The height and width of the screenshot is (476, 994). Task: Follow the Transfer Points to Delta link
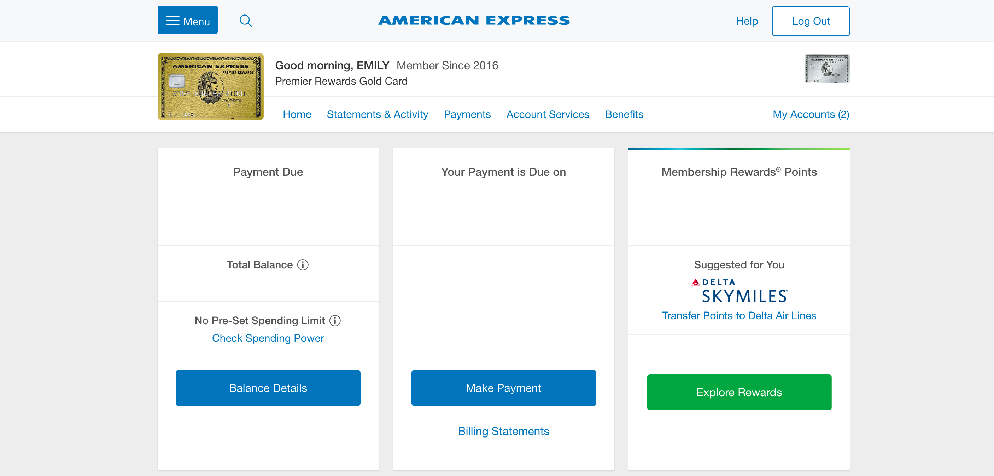[739, 316]
